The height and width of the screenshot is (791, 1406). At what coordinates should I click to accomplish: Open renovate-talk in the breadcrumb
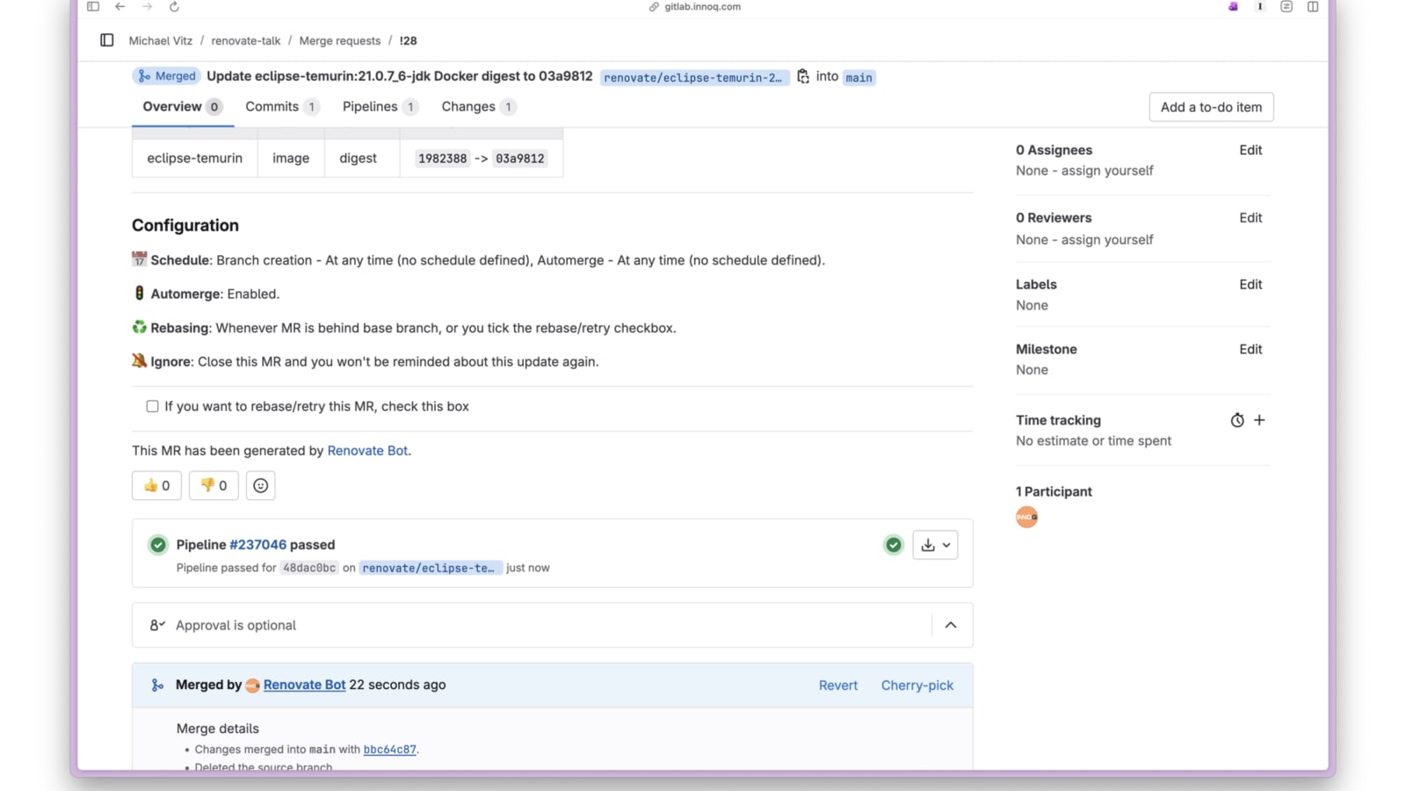[x=246, y=40]
